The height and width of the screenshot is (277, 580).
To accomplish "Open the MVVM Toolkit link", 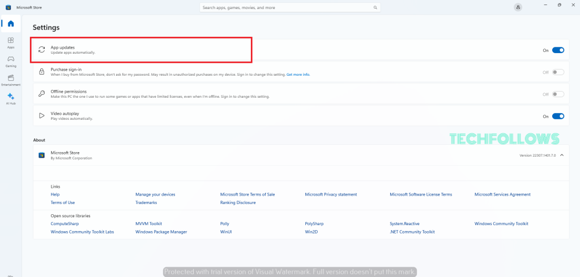I will pyautogui.click(x=149, y=224).
